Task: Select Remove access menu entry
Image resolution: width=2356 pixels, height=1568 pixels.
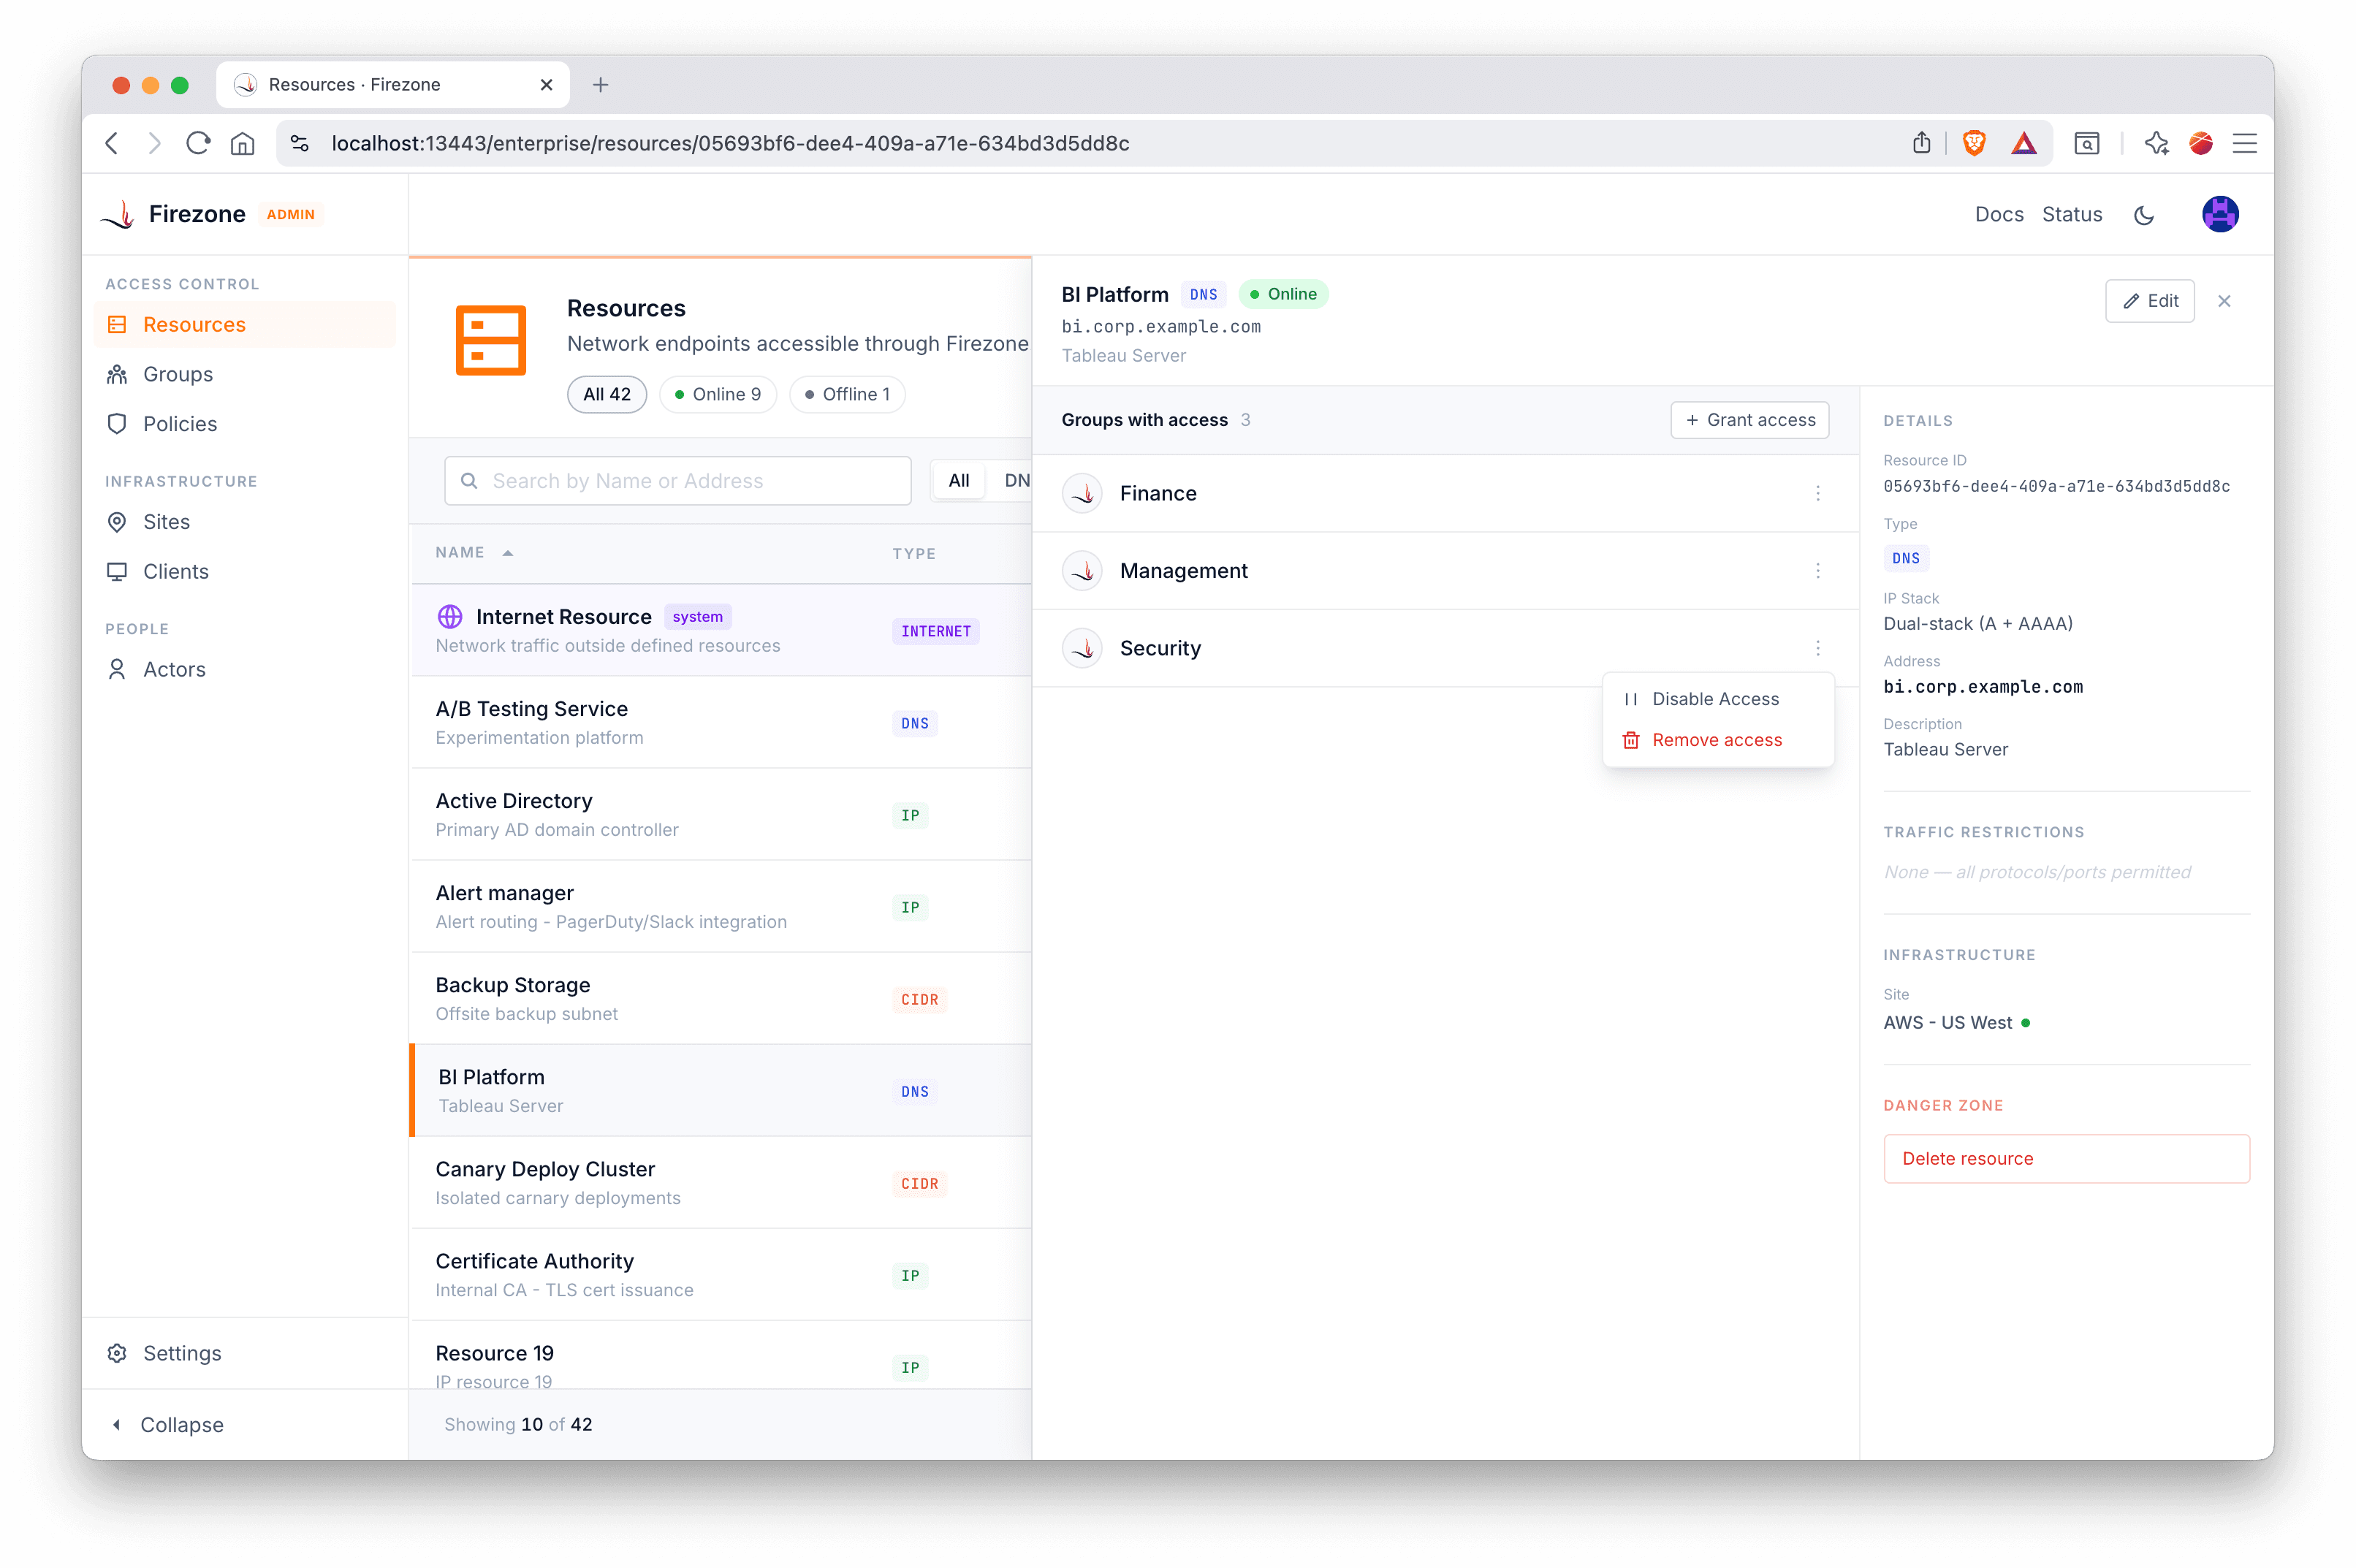Action: tap(1716, 740)
